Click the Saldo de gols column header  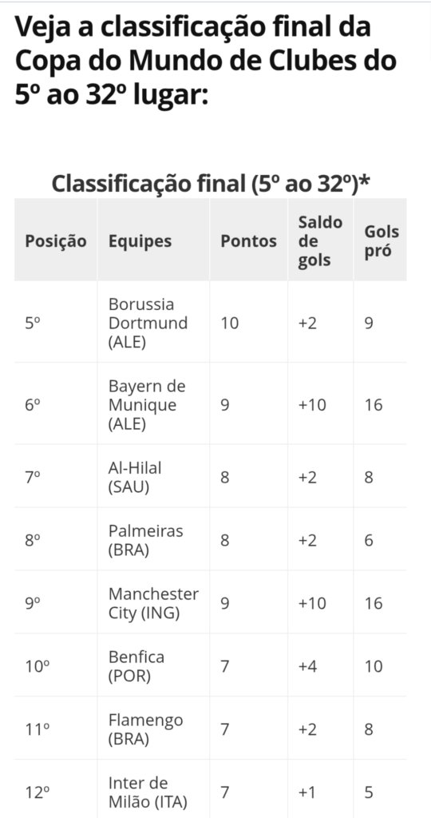320,241
